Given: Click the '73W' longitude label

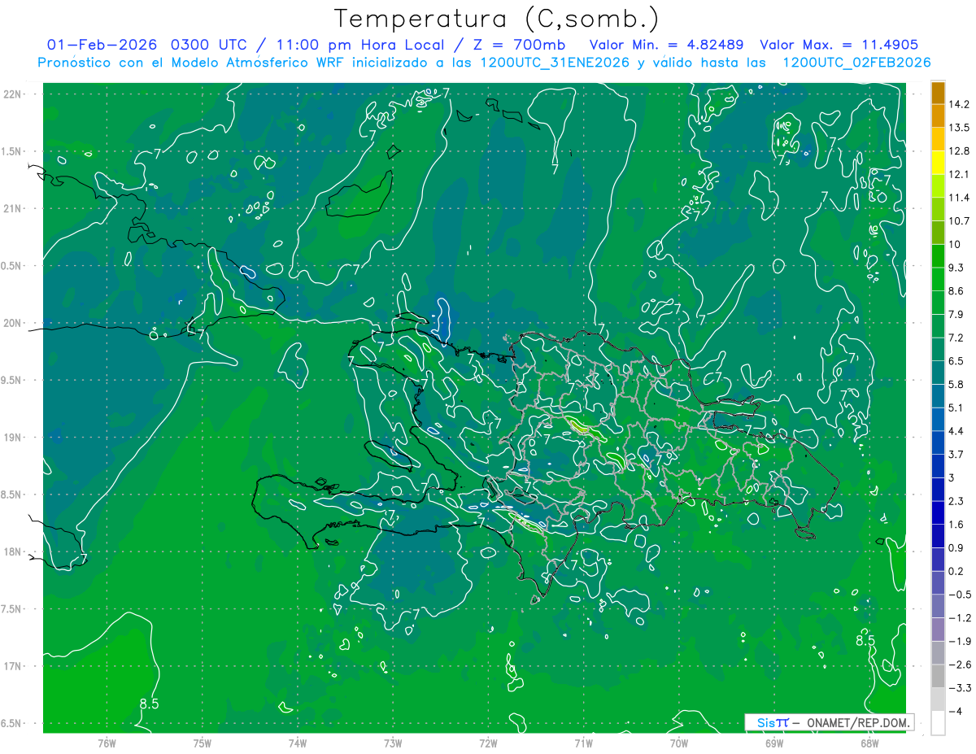Looking at the screenshot, I should click(393, 743).
